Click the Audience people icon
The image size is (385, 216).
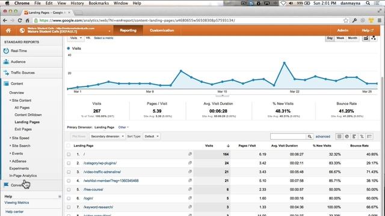(x=6, y=62)
